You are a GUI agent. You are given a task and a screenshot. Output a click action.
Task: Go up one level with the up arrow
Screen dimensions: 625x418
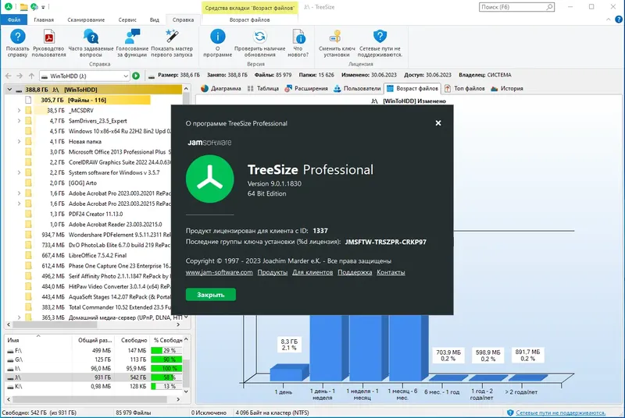[31, 76]
